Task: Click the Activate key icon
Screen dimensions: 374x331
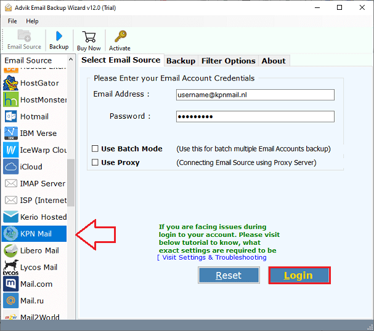Action: click(x=120, y=36)
